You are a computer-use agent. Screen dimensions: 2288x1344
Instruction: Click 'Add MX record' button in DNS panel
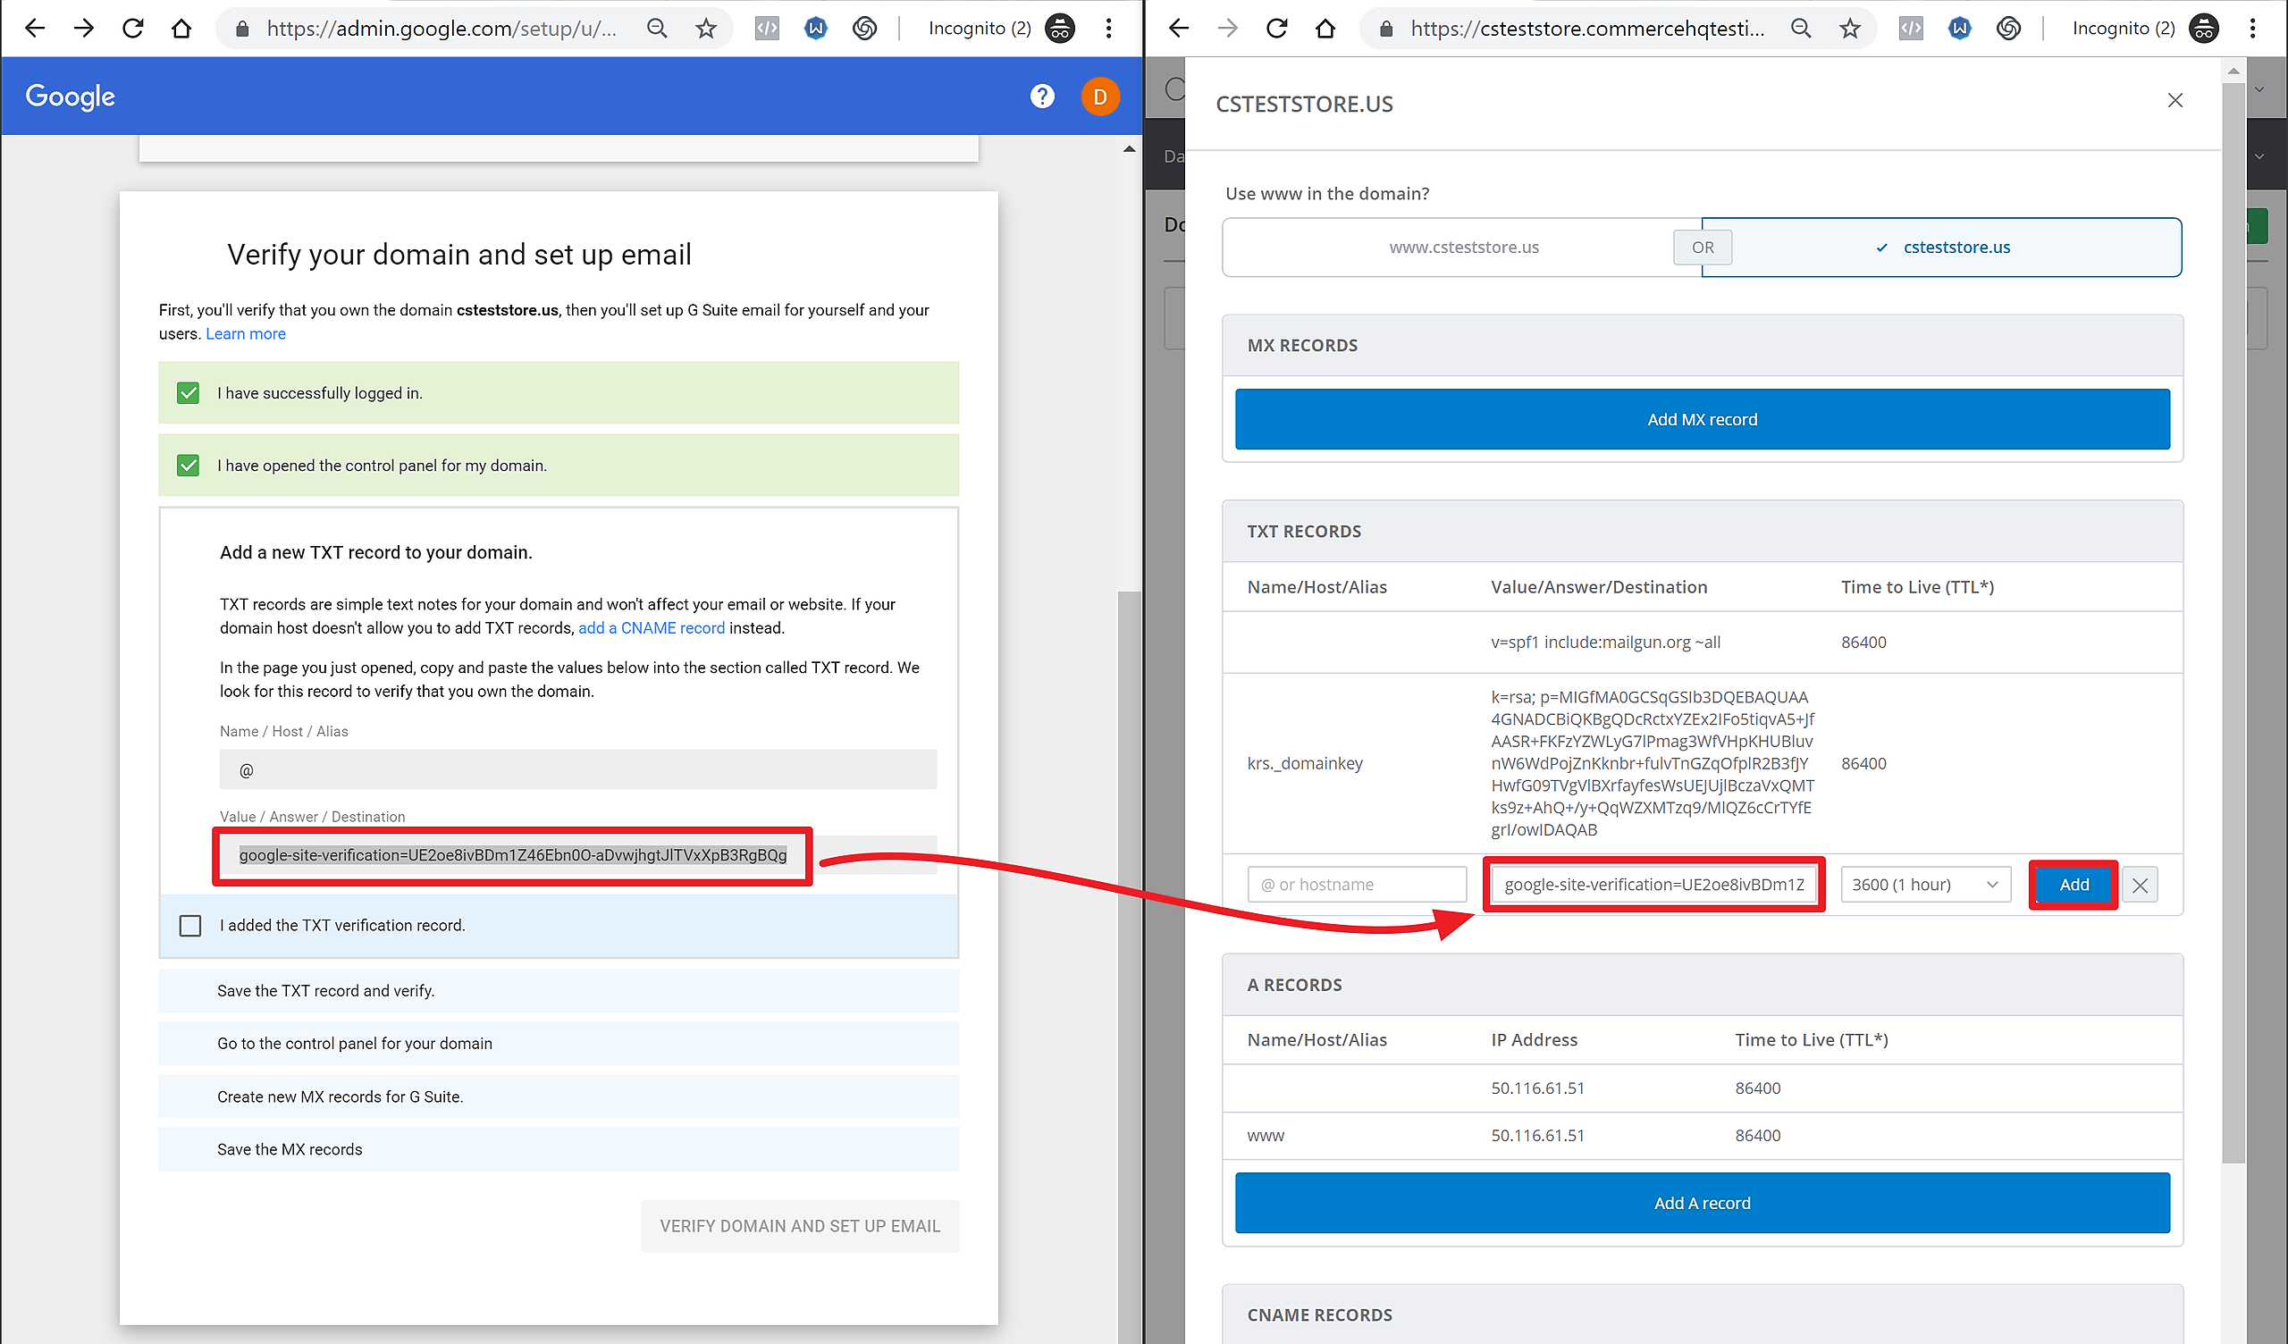pos(1703,419)
